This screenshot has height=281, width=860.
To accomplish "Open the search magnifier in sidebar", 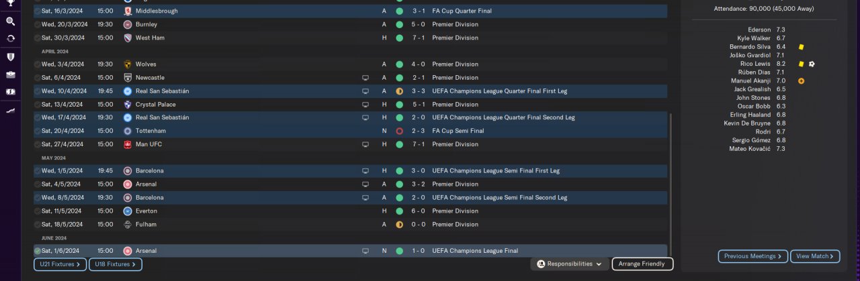I will tap(10, 21).
